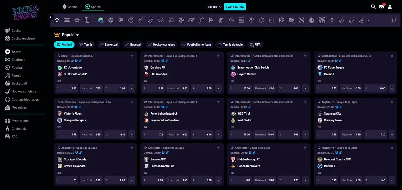This screenshot has width=402, height=190.
Task: Open favorites star in sports toolbar
Action: click(77, 20)
